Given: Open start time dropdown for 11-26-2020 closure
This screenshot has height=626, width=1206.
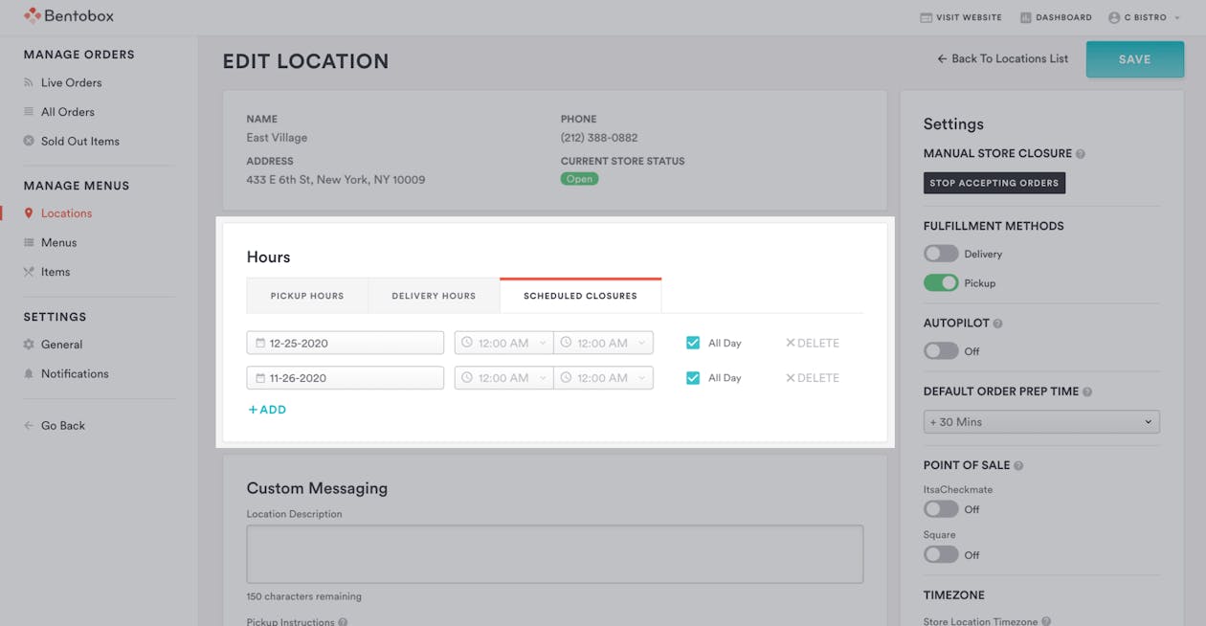Looking at the screenshot, I should coord(503,378).
